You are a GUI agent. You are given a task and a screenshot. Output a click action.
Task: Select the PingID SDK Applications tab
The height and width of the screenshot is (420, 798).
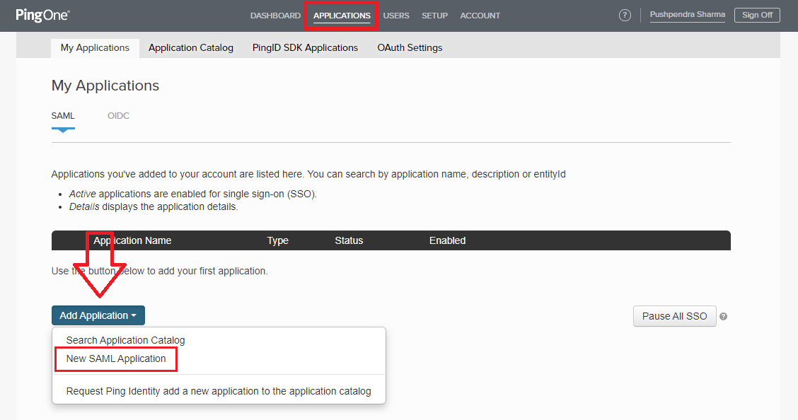coord(305,47)
